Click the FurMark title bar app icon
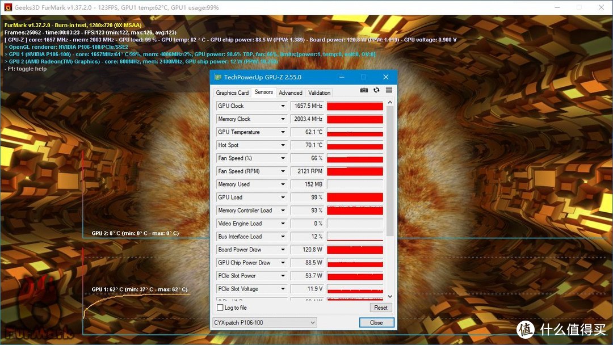The width and height of the screenshot is (613, 345). [x=7, y=7]
